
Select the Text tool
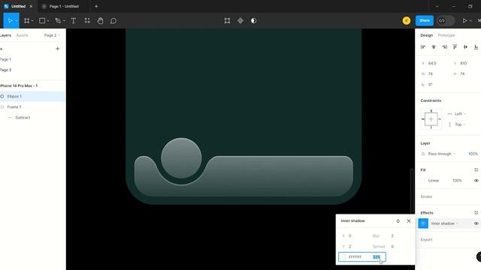pos(74,21)
